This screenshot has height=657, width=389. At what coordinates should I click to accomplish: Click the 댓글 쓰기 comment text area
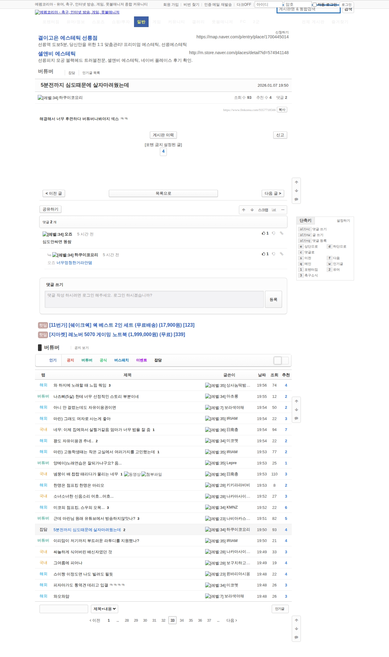154,299
